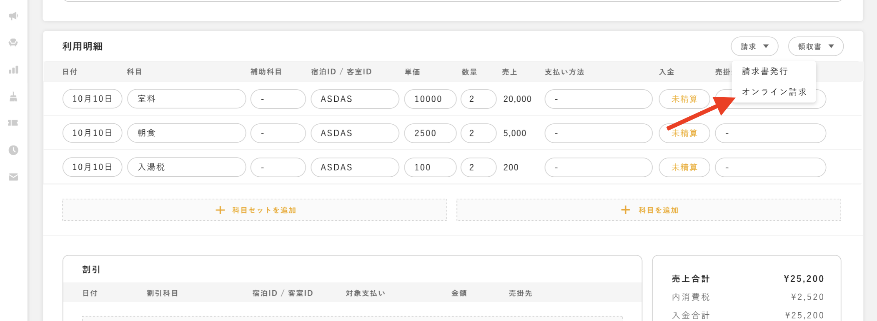Click quantity field in 室料 row
The height and width of the screenshot is (321, 877).
(479, 99)
